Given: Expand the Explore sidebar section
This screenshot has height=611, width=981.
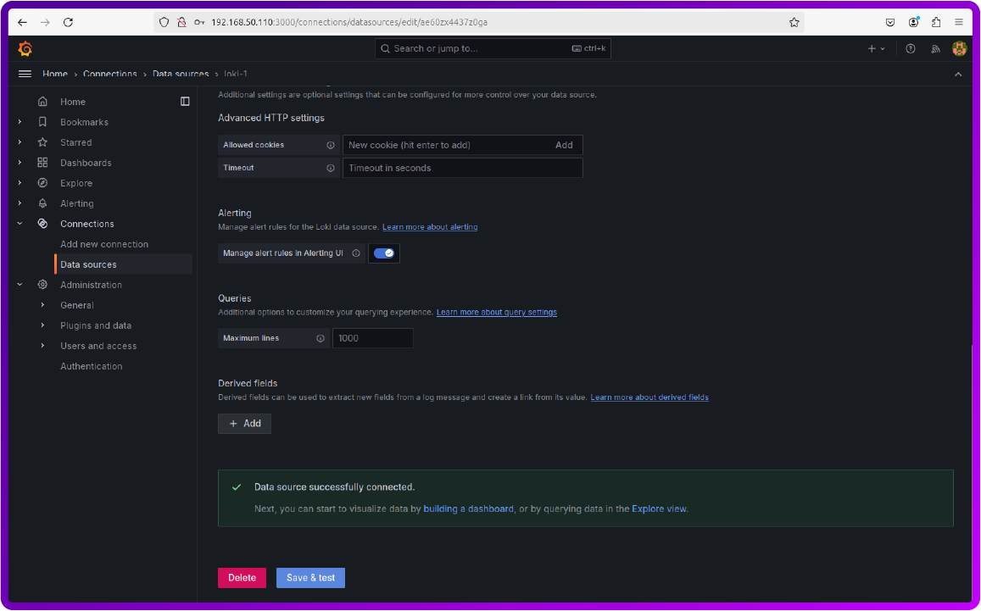Looking at the screenshot, I should [20, 183].
